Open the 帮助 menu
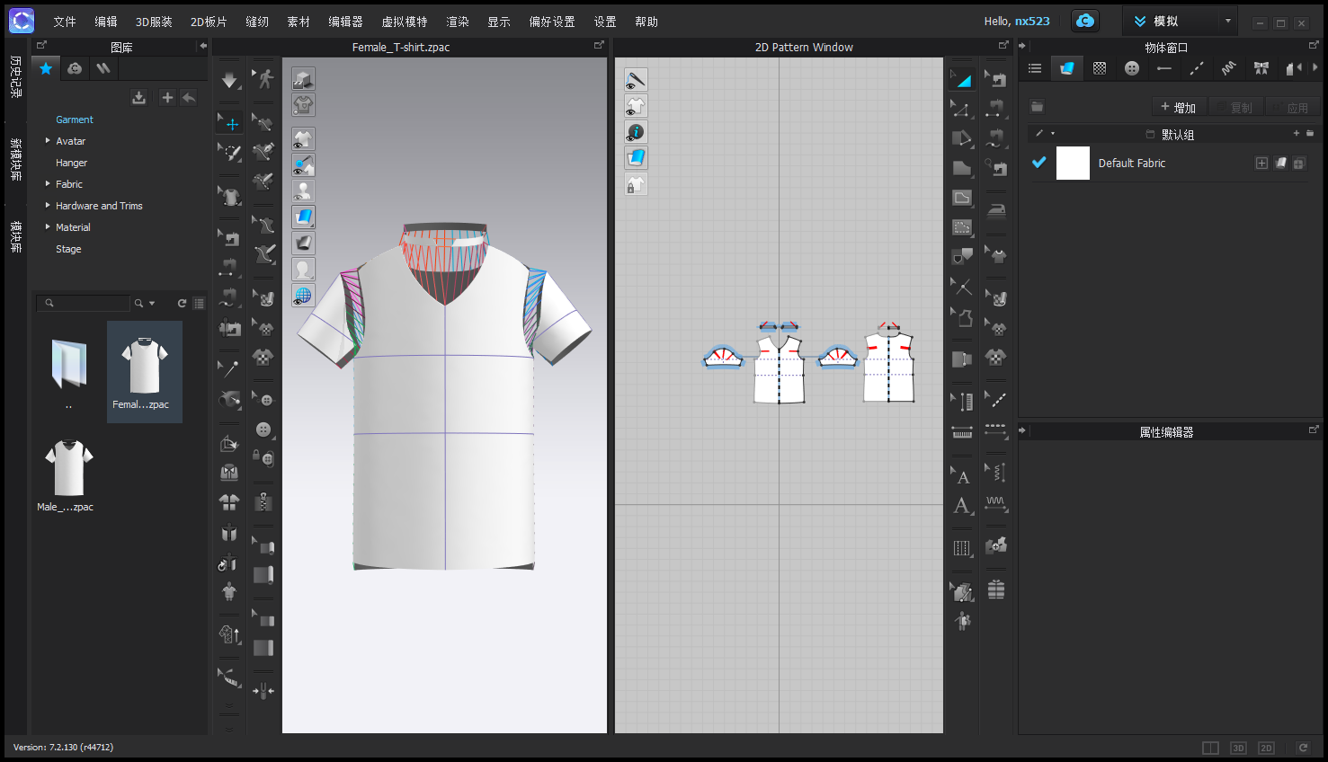Image resolution: width=1328 pixels, height=762 pixels. 646,22
